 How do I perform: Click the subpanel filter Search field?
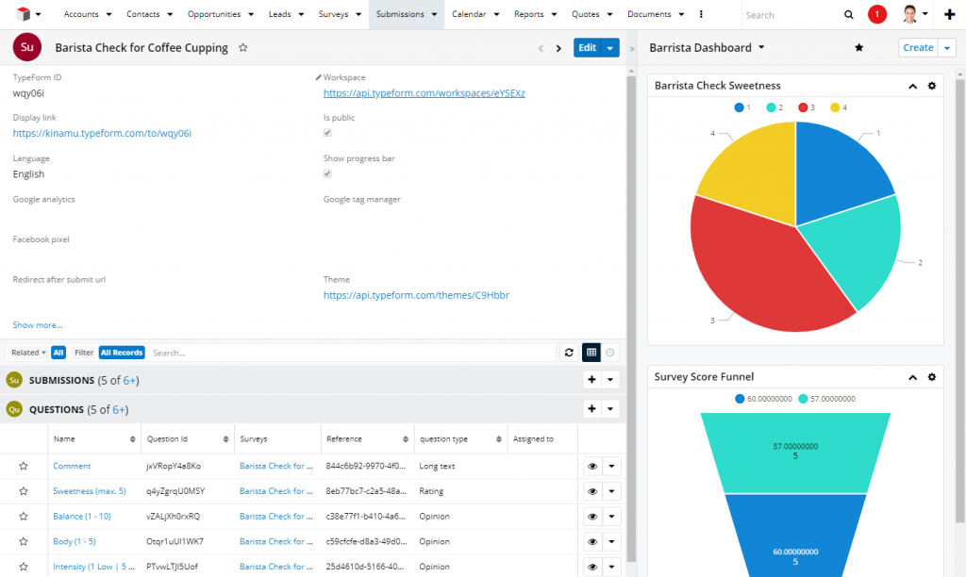tap(351, 353)
